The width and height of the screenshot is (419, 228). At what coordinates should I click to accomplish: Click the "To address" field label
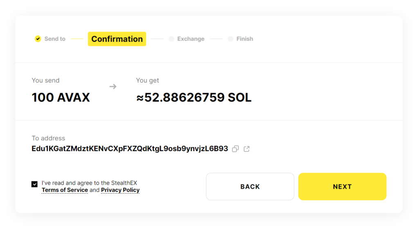(48, 138)
